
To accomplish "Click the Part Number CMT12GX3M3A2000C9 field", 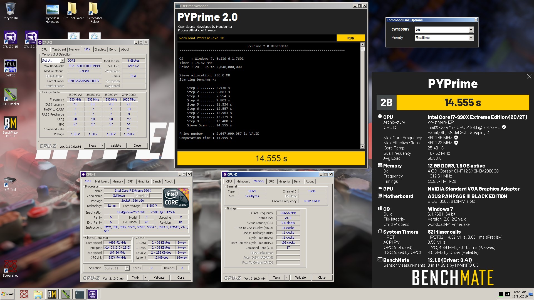I will (84, 81).
